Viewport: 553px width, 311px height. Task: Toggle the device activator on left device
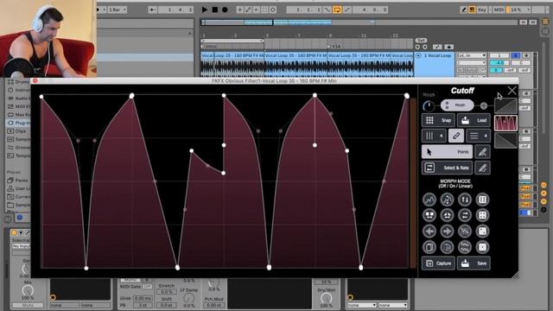14,232
